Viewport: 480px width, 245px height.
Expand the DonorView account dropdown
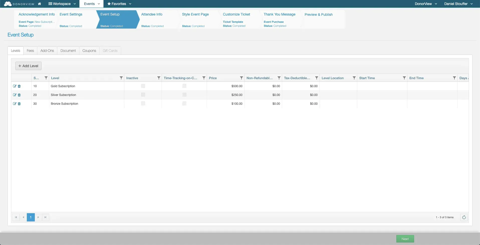[x=426, y=4]
